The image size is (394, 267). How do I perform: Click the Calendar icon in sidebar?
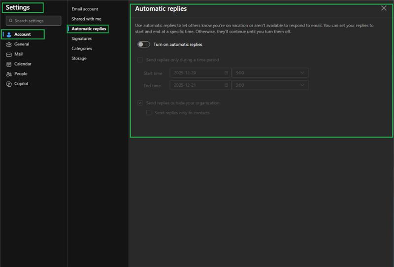click(x=9, y=64)
